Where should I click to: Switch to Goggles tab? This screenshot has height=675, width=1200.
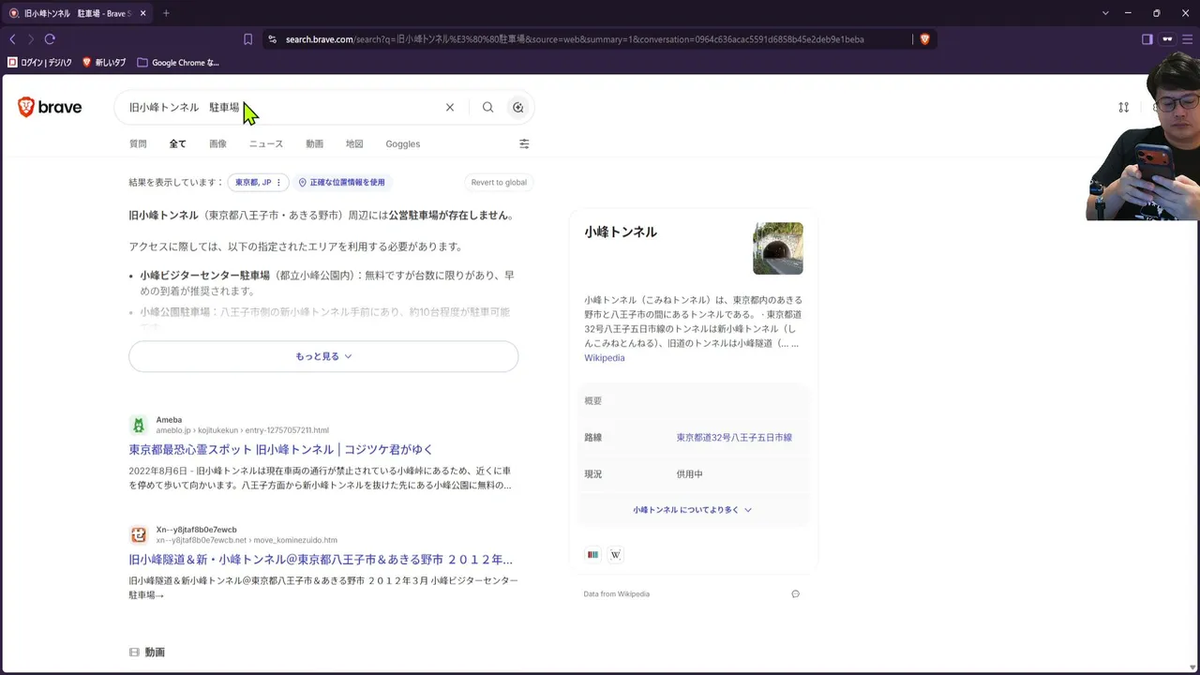click(x=402, y=143)
